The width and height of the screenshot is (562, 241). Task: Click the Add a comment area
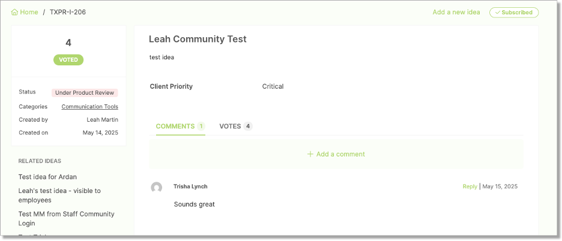[336, 154]
